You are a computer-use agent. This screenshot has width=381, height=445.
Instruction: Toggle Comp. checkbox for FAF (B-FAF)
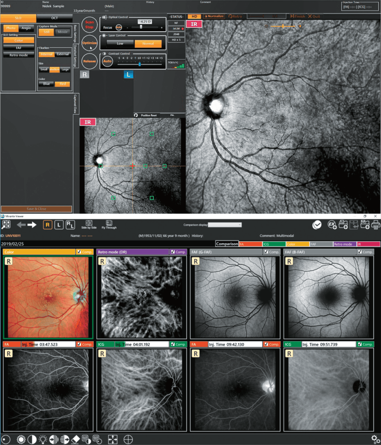[359, 252]
